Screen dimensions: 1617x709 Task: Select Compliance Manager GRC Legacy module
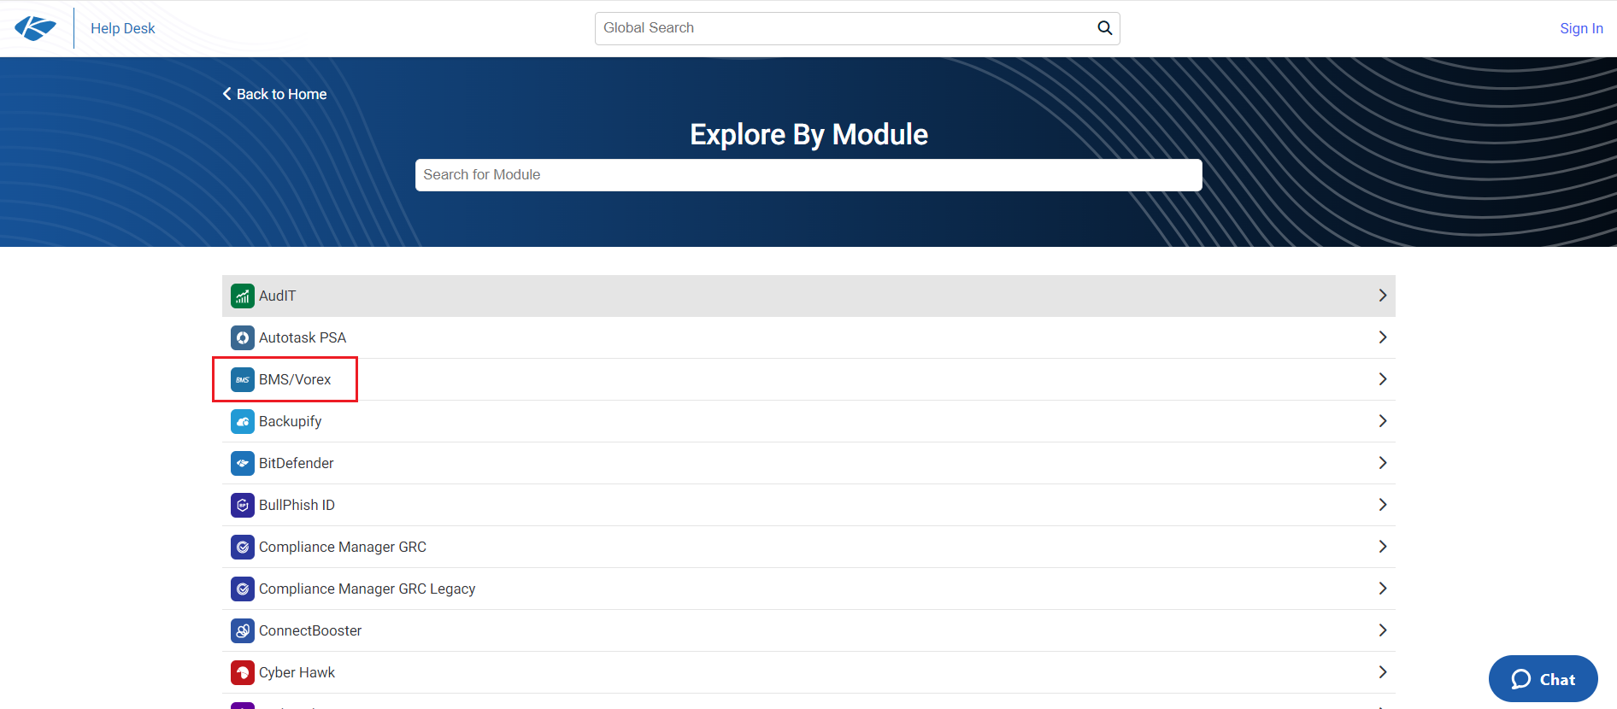[367, 589]
